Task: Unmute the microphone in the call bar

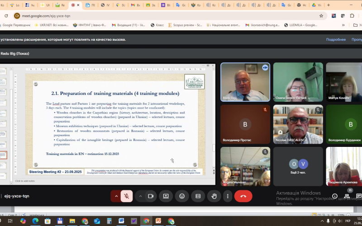Action: click(127, 196)
